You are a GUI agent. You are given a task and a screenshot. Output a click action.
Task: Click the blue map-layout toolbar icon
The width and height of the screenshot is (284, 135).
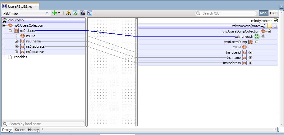point(90,13)
